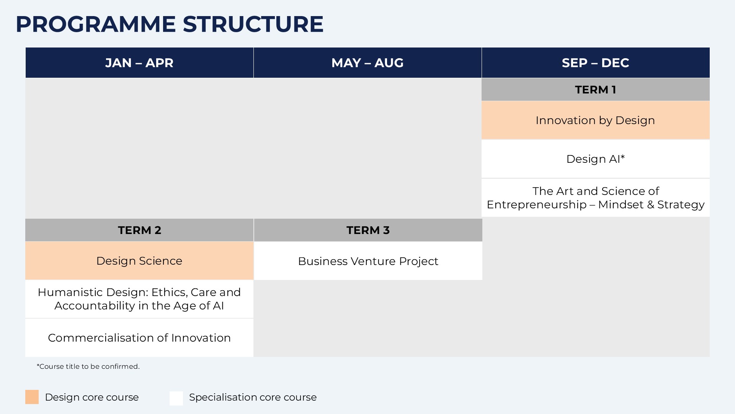Viewport: 735px width, 414px height.
Task: Select Commercialisation of Innovation course
Action: tap(139, 338)
